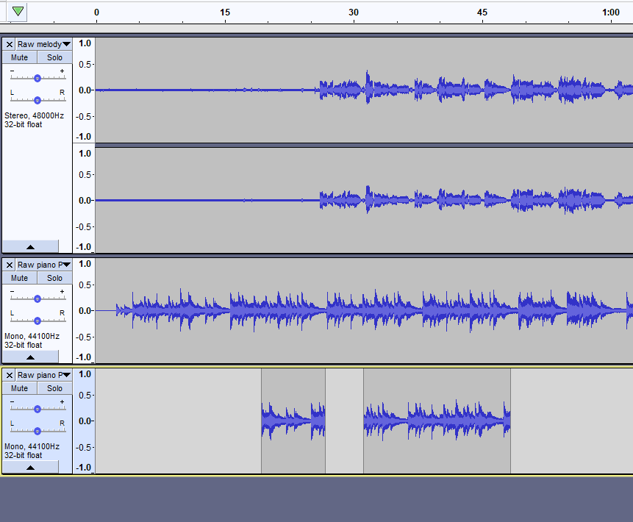Adjust the middle Raw piano pan slider
This screenshot has height=522, width=633.
click(x=37, y=320)
